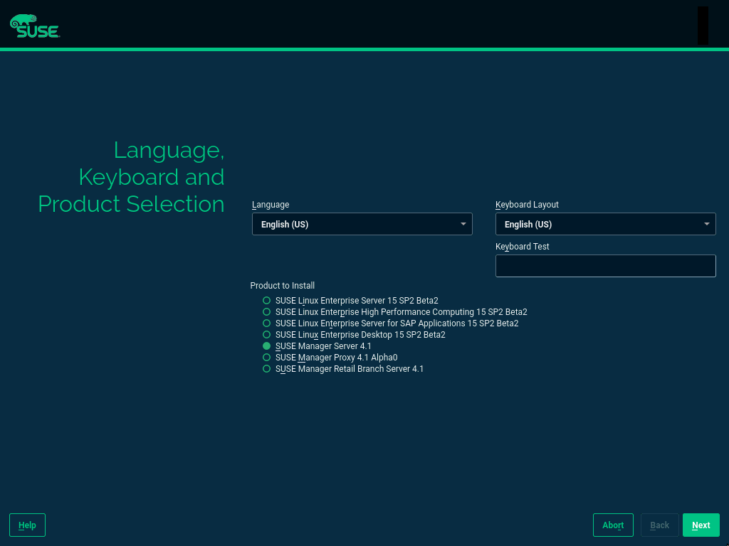Click the 'Keyboard Test' label
729x546 pixels.
522,247
